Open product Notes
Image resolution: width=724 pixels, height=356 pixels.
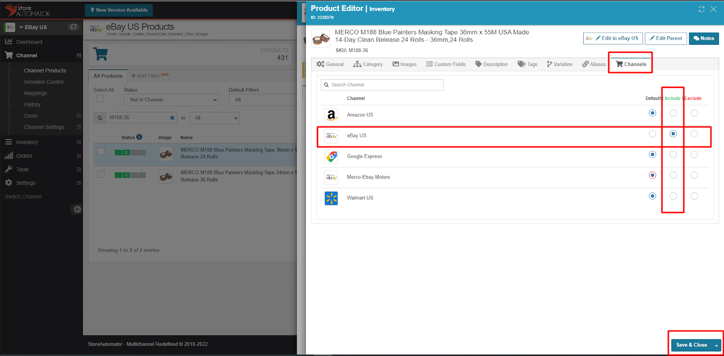704,38
